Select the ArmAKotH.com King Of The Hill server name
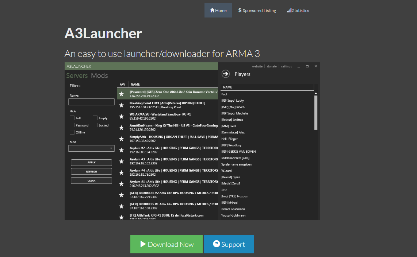This screenshot has width=417, height=257. click(x=174, y=125)
